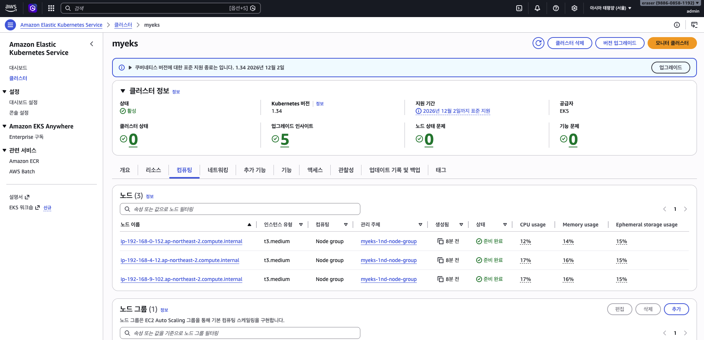
Task: Open the settings gear in the top bar
Action: coord(574,8)
